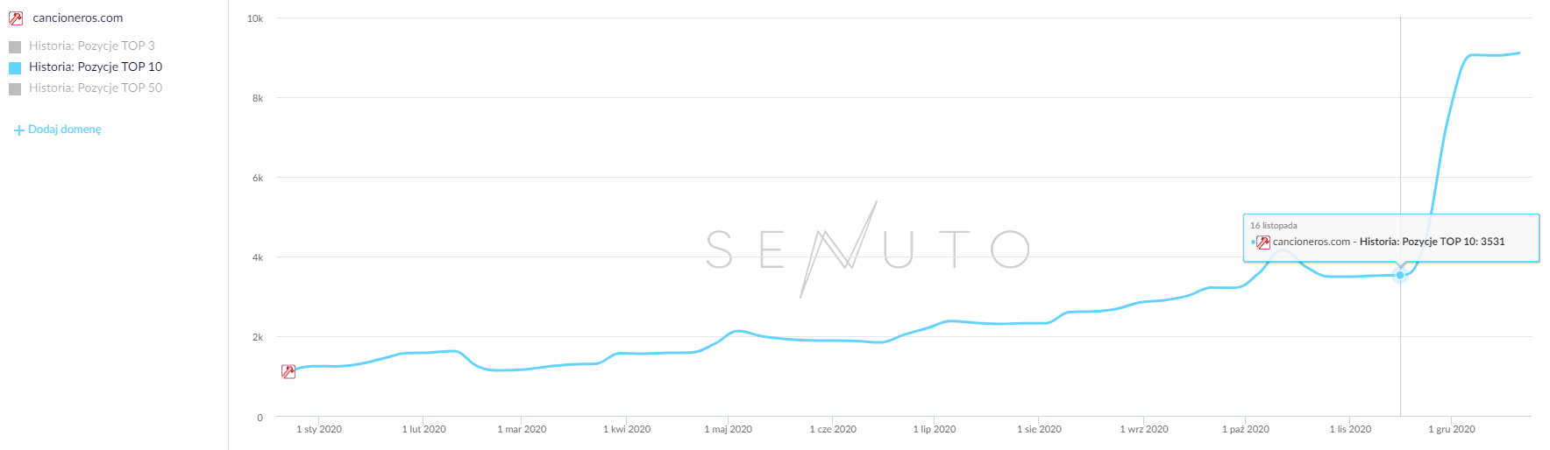Screen dimensions: 1550x450
Task: Click the 1 gru 2020 axis label
Action: (x=1452, y=429)
